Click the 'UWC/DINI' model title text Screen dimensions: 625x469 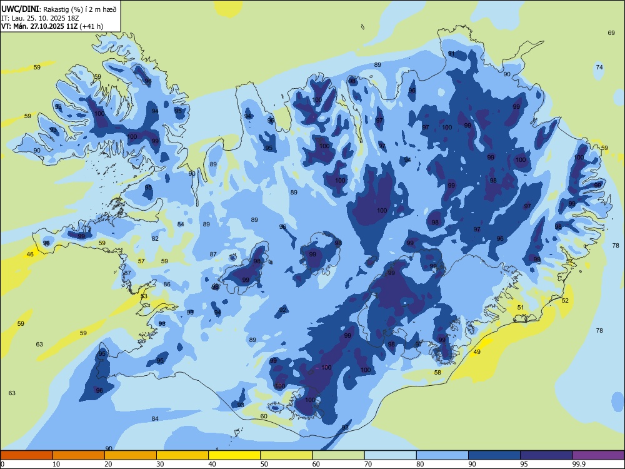[20, 9]
